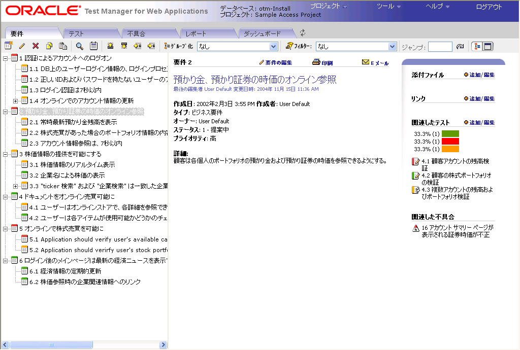Click the plus icon for 添付ファイル 追加/編集

(x=466, y=75)
